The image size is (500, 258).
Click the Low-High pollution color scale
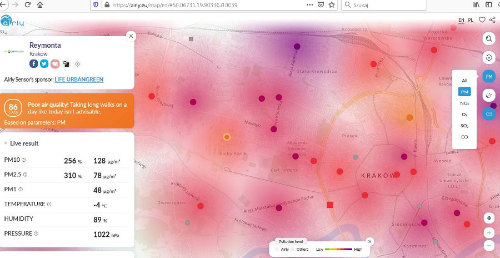pyautogui.click(x=339, y=249)
